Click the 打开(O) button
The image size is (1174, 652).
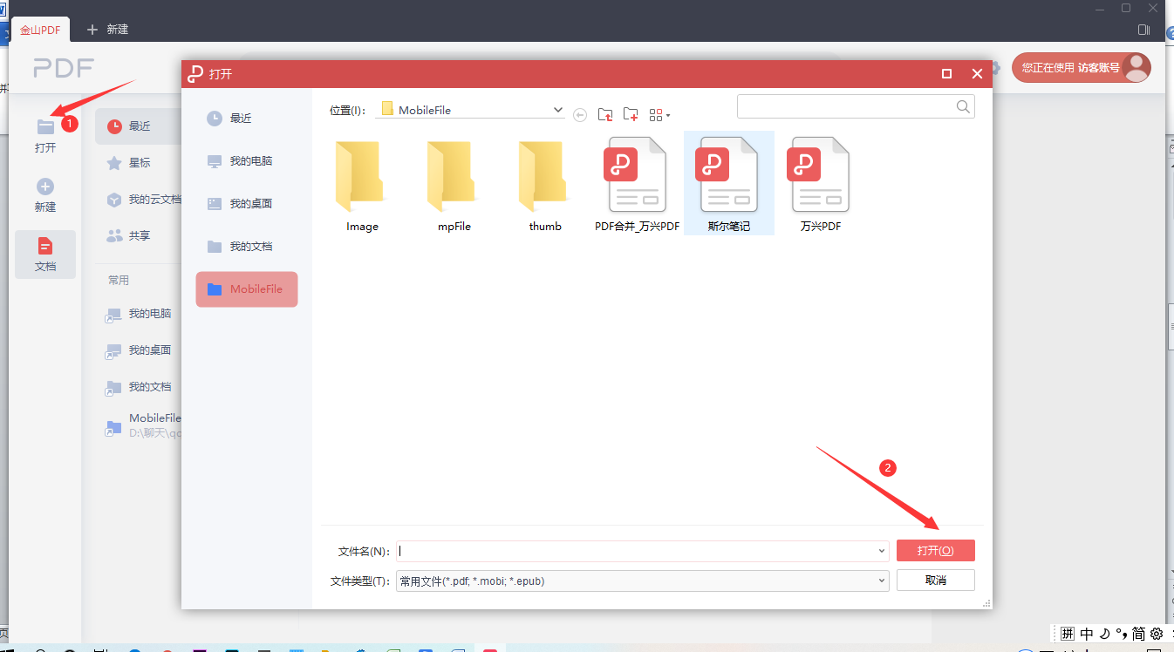[935, 551]
